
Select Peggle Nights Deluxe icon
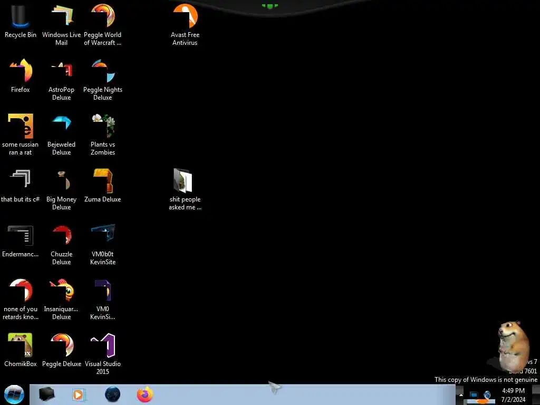(x=103, y=80)
